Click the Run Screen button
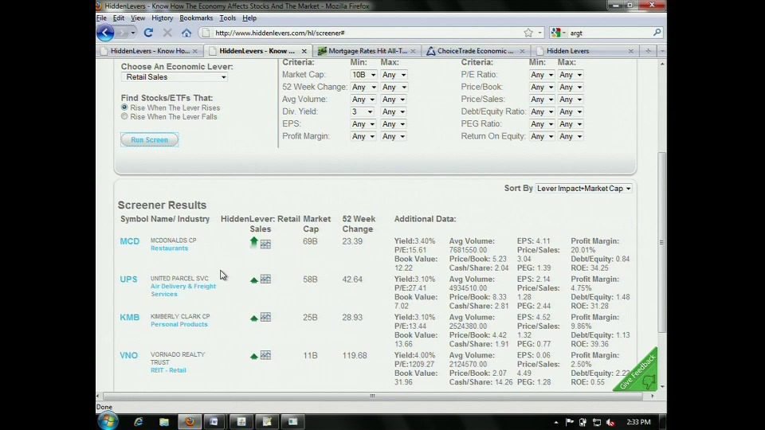The width and height of the screenshot is (765, 430). 149,139
